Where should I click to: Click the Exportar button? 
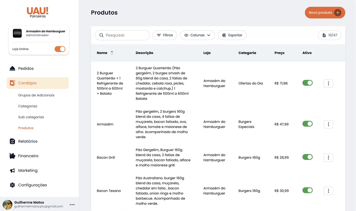[232, 35]
